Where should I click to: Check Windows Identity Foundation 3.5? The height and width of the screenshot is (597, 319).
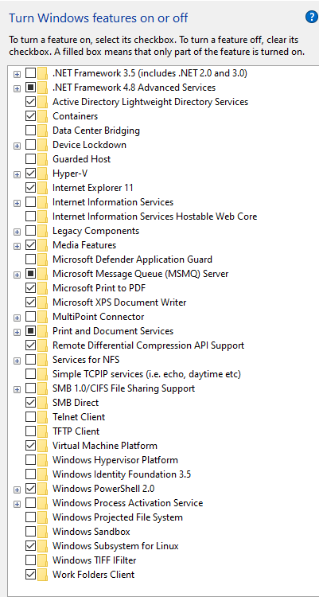[x=31, y=474]
